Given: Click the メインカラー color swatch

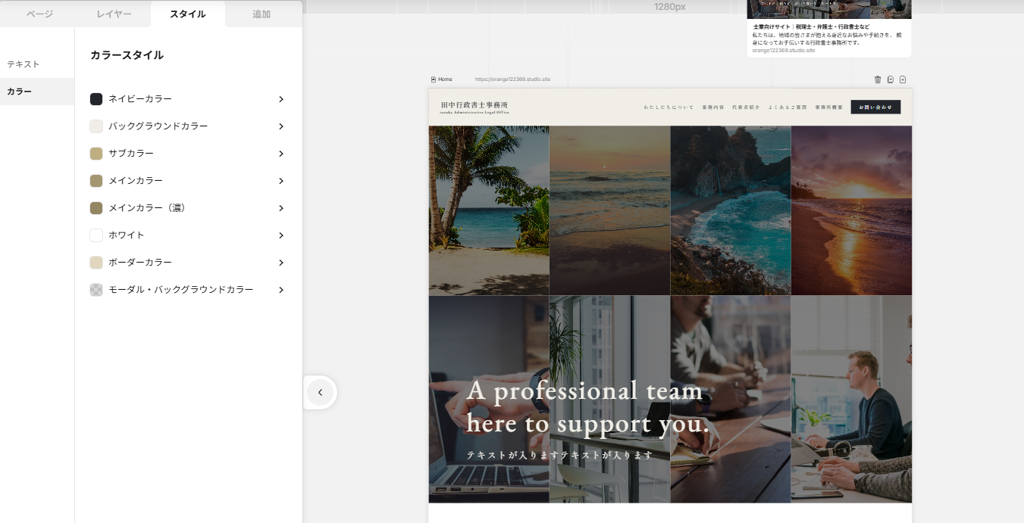Looking at the screenshot, I should (96, 181).
